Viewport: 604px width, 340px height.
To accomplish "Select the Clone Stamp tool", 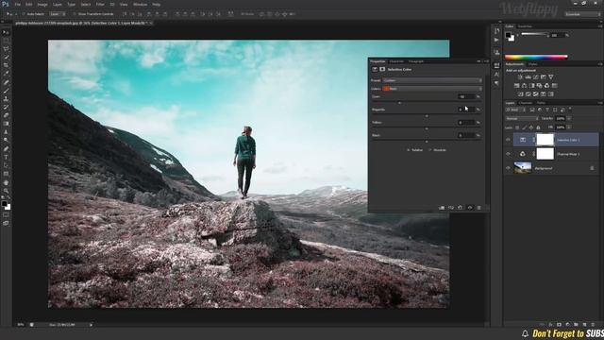I will coord(6,98).
